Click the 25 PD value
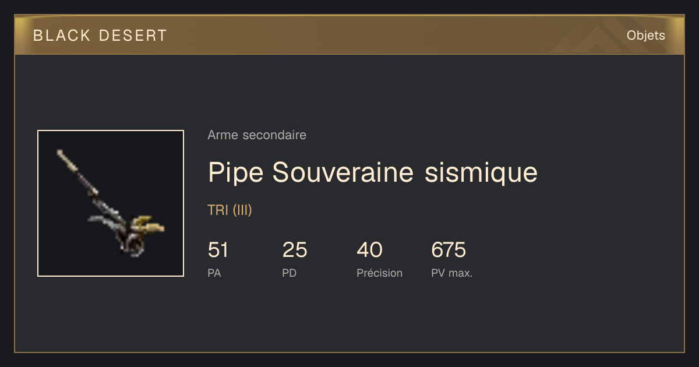The height and width of the screenshot is (367, 699). (x=295, y=250)
